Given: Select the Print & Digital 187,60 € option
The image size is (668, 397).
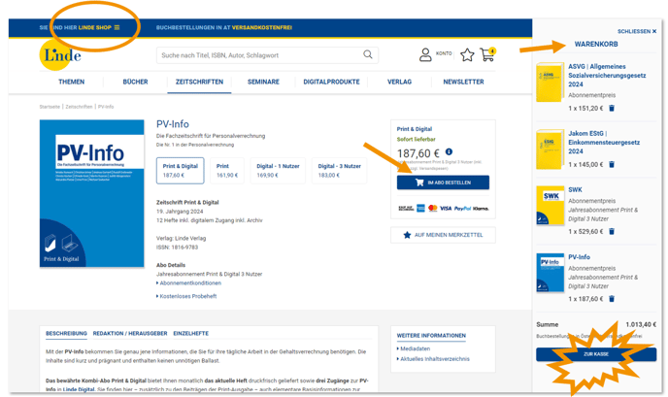Looking at the screenshot, I should pos(181,171).
